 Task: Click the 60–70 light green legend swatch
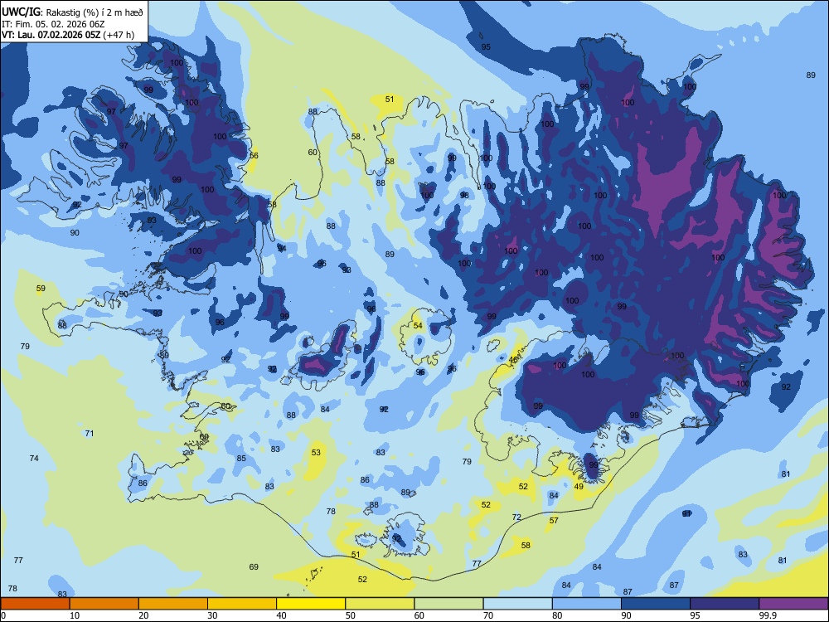click(x=448, y=604)
